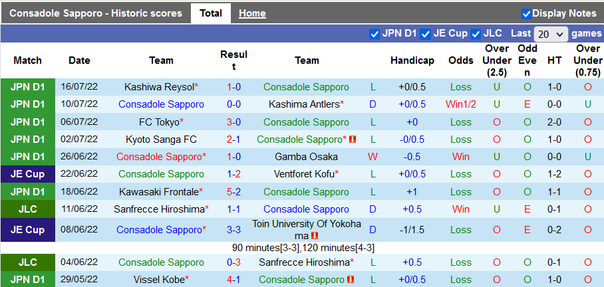Open Sanfrecce Hiroshima link in 11/06/22 row

(159, 209)
